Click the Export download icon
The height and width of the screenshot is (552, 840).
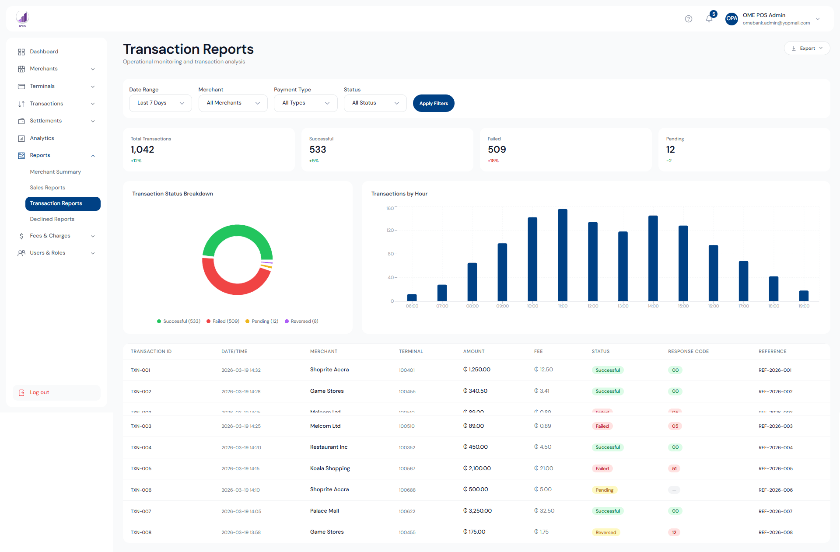point(794,49)
